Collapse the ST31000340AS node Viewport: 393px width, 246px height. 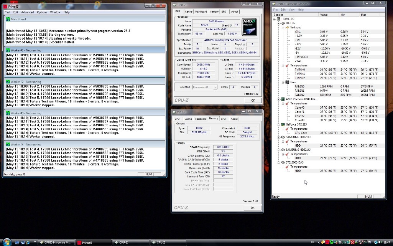point(279,162)
